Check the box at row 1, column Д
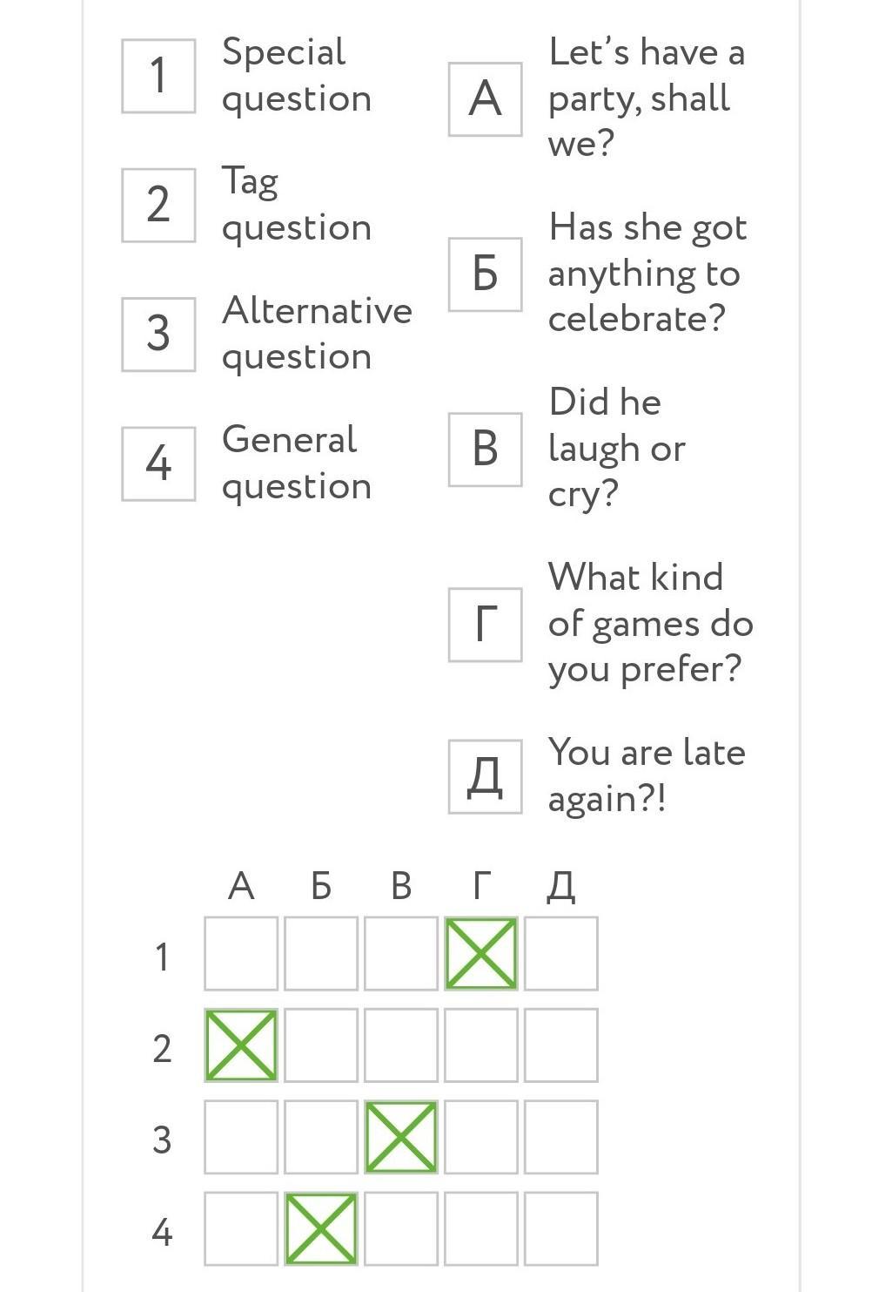Viewport: 872px width, 1292px height. (x=561, y=953)
